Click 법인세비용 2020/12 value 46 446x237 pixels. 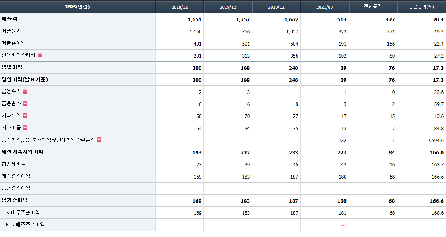295,164
